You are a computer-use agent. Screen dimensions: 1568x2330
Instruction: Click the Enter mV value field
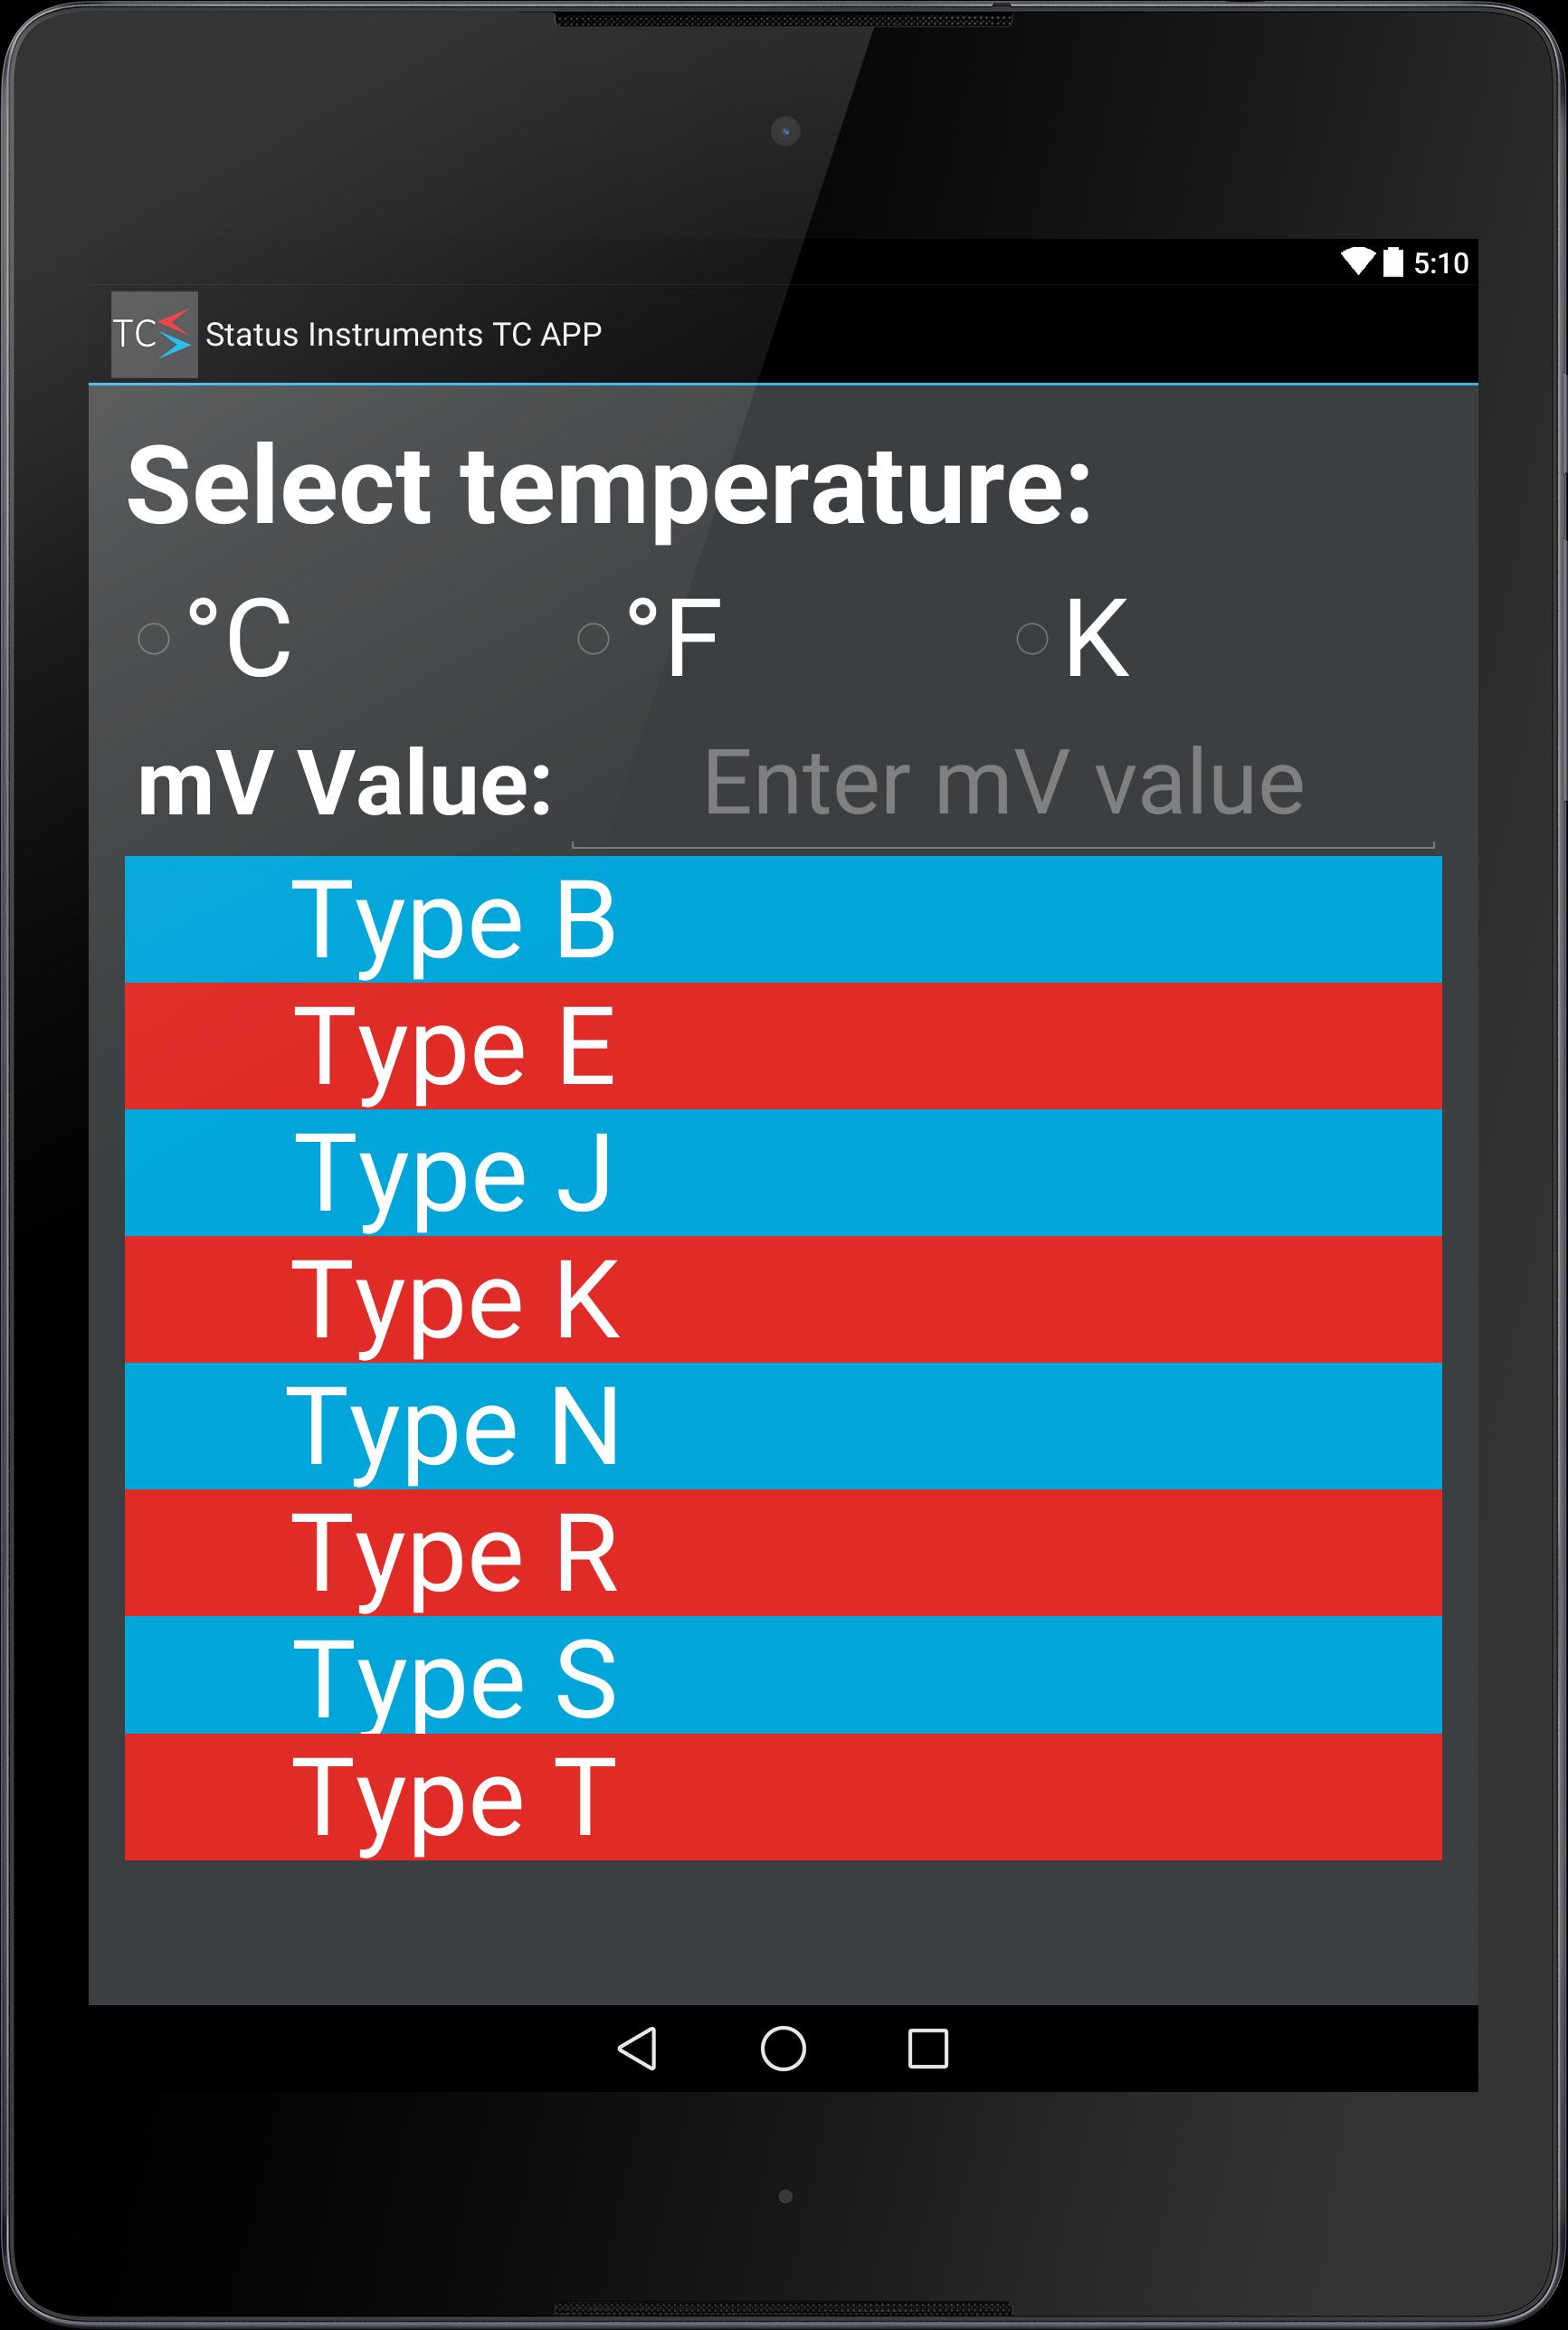pos(1002,784)
